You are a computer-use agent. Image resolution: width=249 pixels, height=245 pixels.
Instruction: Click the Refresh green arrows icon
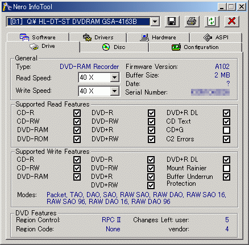coord(212,21)
